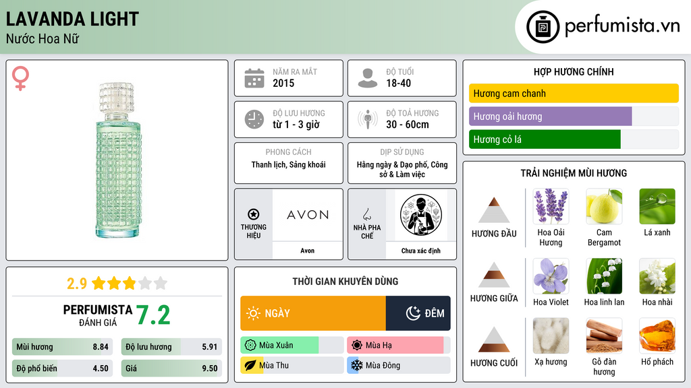The image size is (691, 388).
Task: Click the Dịp sử dụng occasions text
Action: coord(402,169)
